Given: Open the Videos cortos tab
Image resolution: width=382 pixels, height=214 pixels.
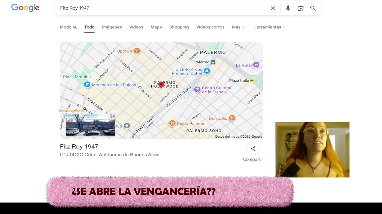Looking at the screenshot, I should point(210,27).
